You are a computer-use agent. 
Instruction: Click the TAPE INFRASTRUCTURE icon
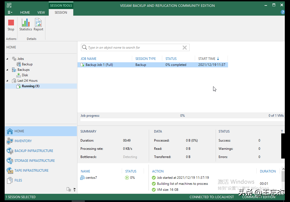tap(10, 171)
